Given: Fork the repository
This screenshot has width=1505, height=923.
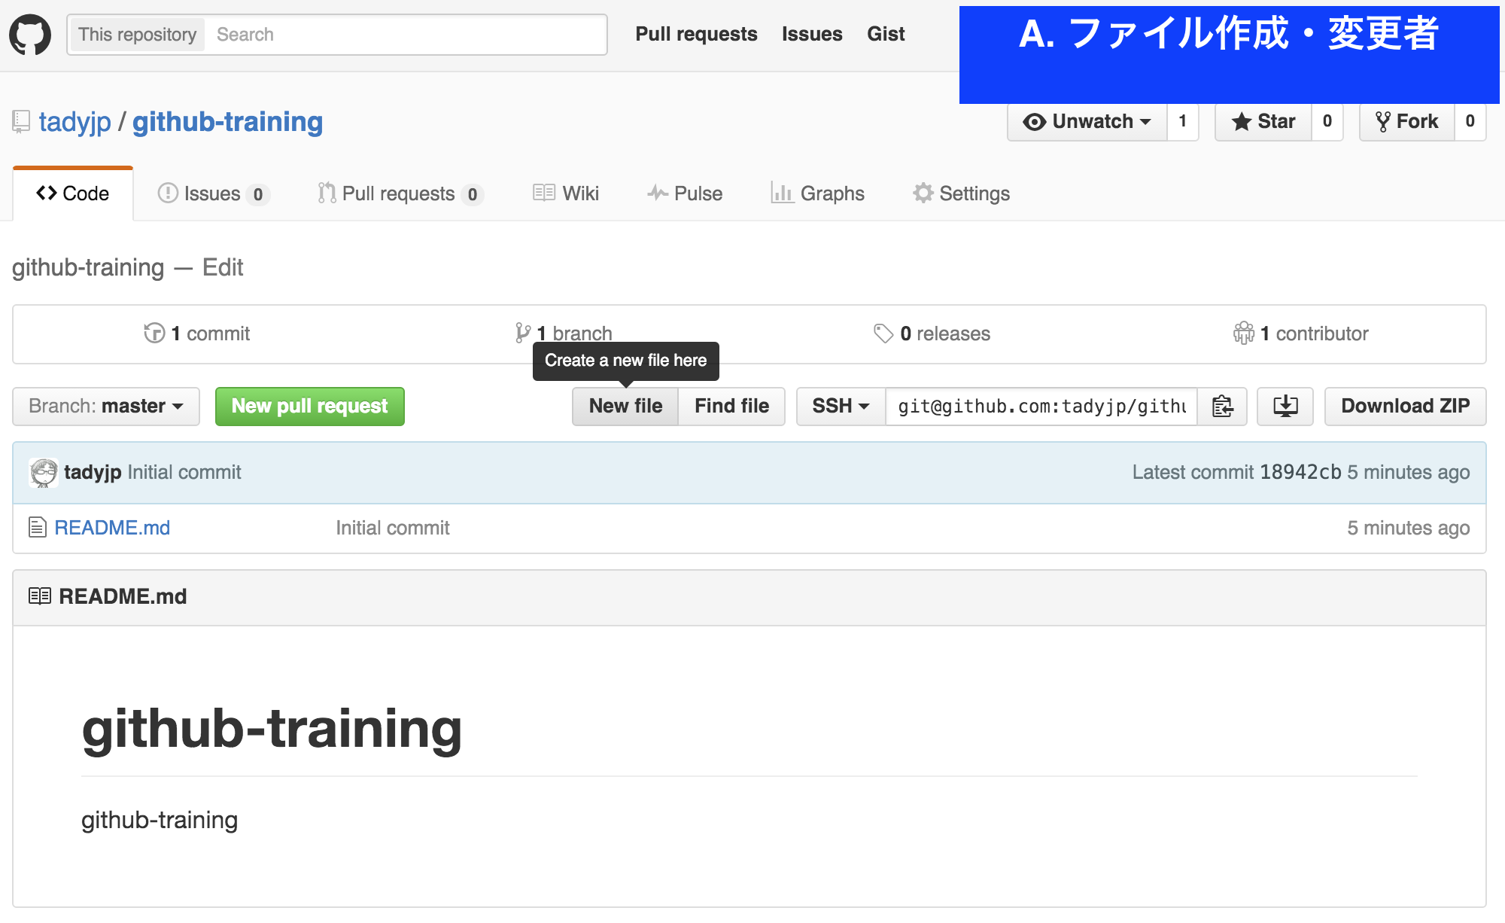Looking at the screenshot, I should [1406, 121].
